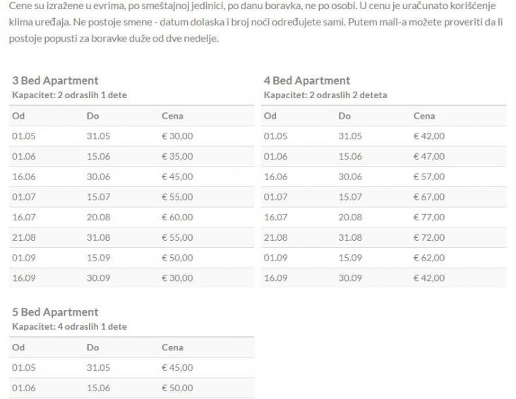Click the € 72,00 price cell
Viewport: 516px width, 399px height.
[x=429, y=238]
